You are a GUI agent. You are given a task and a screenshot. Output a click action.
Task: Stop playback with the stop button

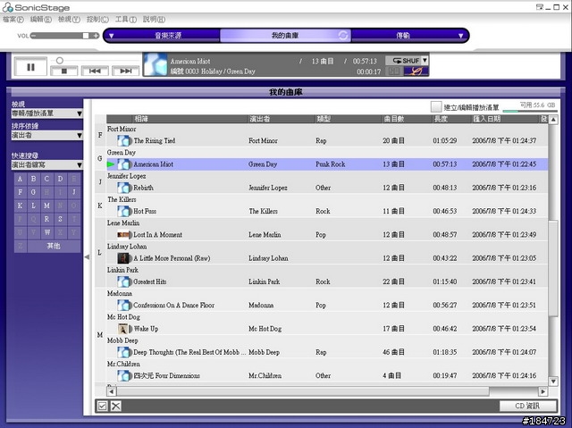pos(63,71)
